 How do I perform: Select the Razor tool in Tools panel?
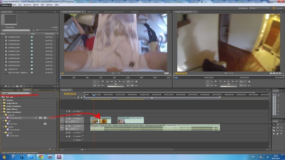click(x=274, y=131)
